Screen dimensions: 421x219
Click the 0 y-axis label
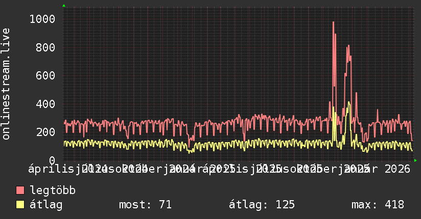click(52, 160)
